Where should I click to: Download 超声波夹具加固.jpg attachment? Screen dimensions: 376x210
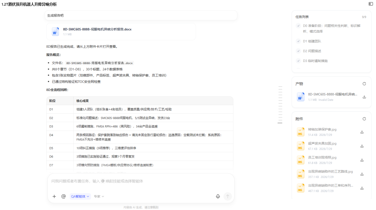point(362,146)
